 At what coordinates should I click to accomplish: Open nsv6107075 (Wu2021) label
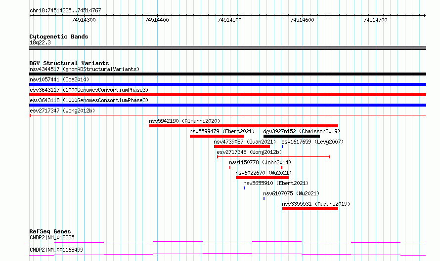pos(291,193)
